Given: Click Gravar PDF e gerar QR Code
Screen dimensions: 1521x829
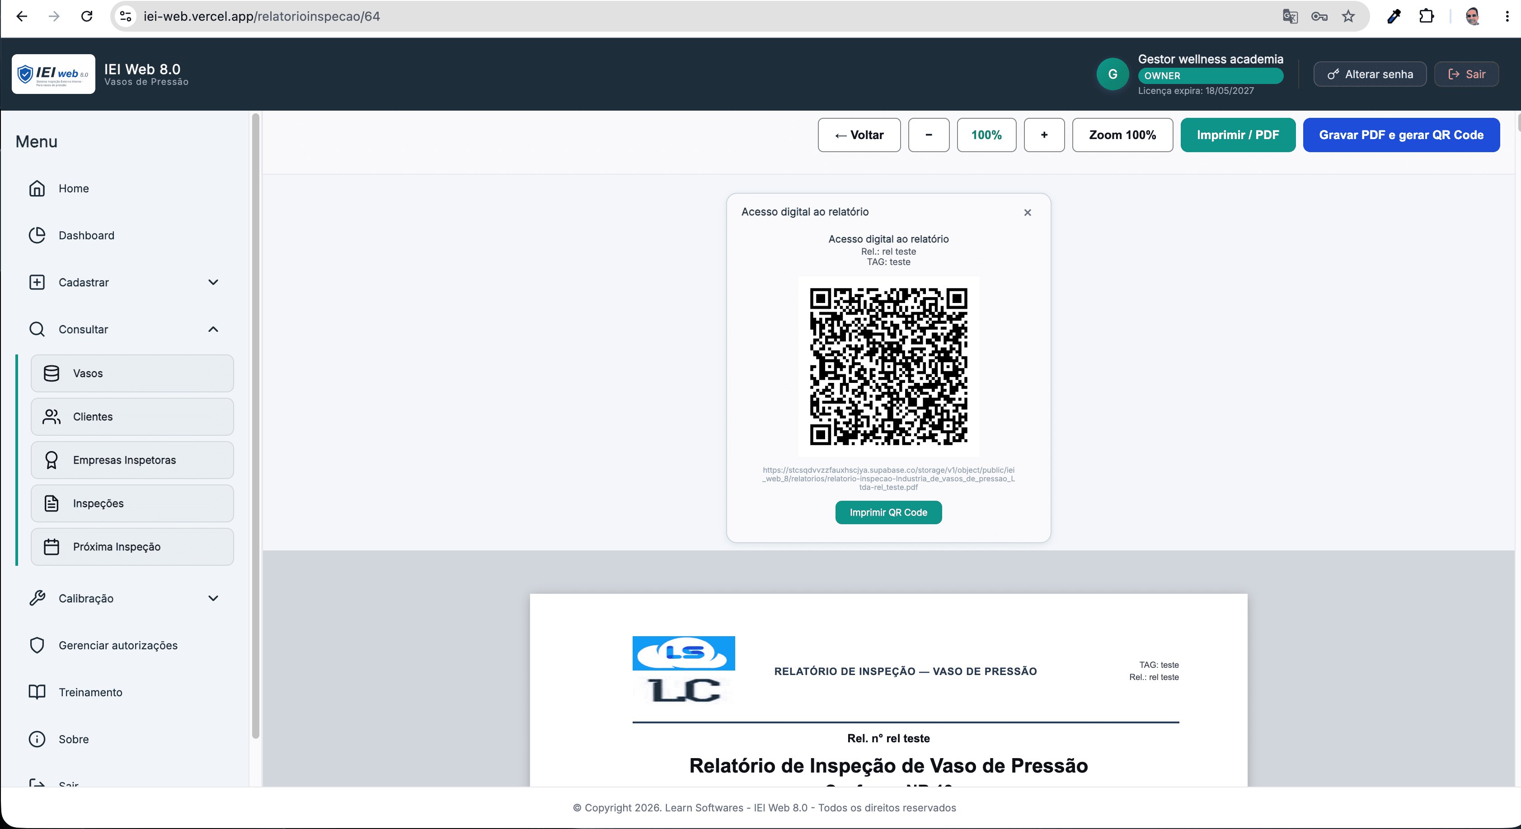Looking at the screenshot, I should click(x=1401, y=135).
